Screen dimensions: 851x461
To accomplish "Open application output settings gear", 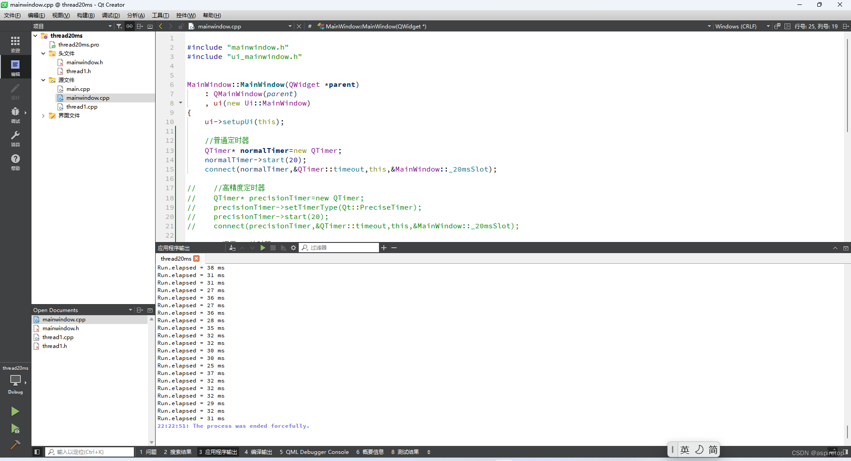I will click(293, 248).
